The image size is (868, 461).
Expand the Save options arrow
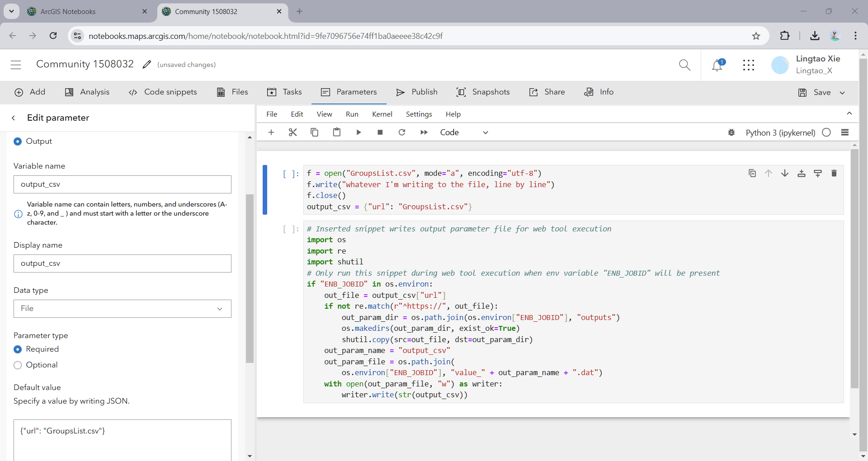pyautogui.click(x=843, y=92)
